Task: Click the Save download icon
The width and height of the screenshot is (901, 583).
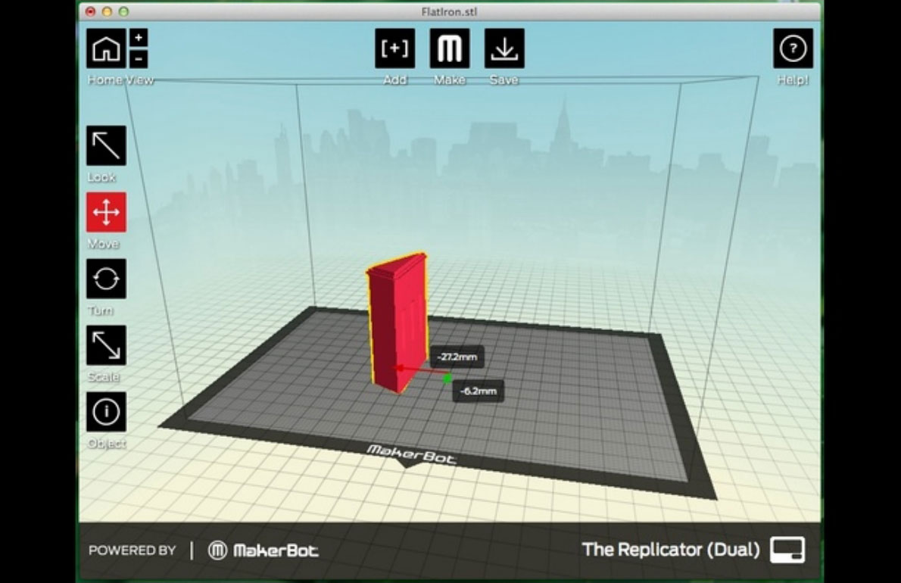Action: 504,49
